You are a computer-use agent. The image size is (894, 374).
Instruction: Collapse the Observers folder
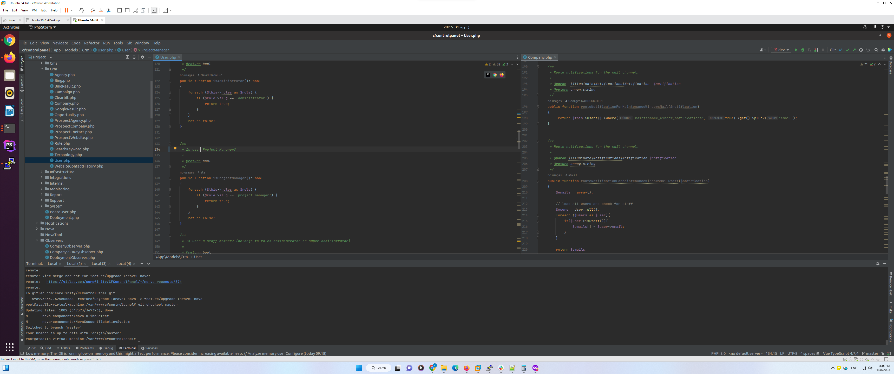(37, 241)
